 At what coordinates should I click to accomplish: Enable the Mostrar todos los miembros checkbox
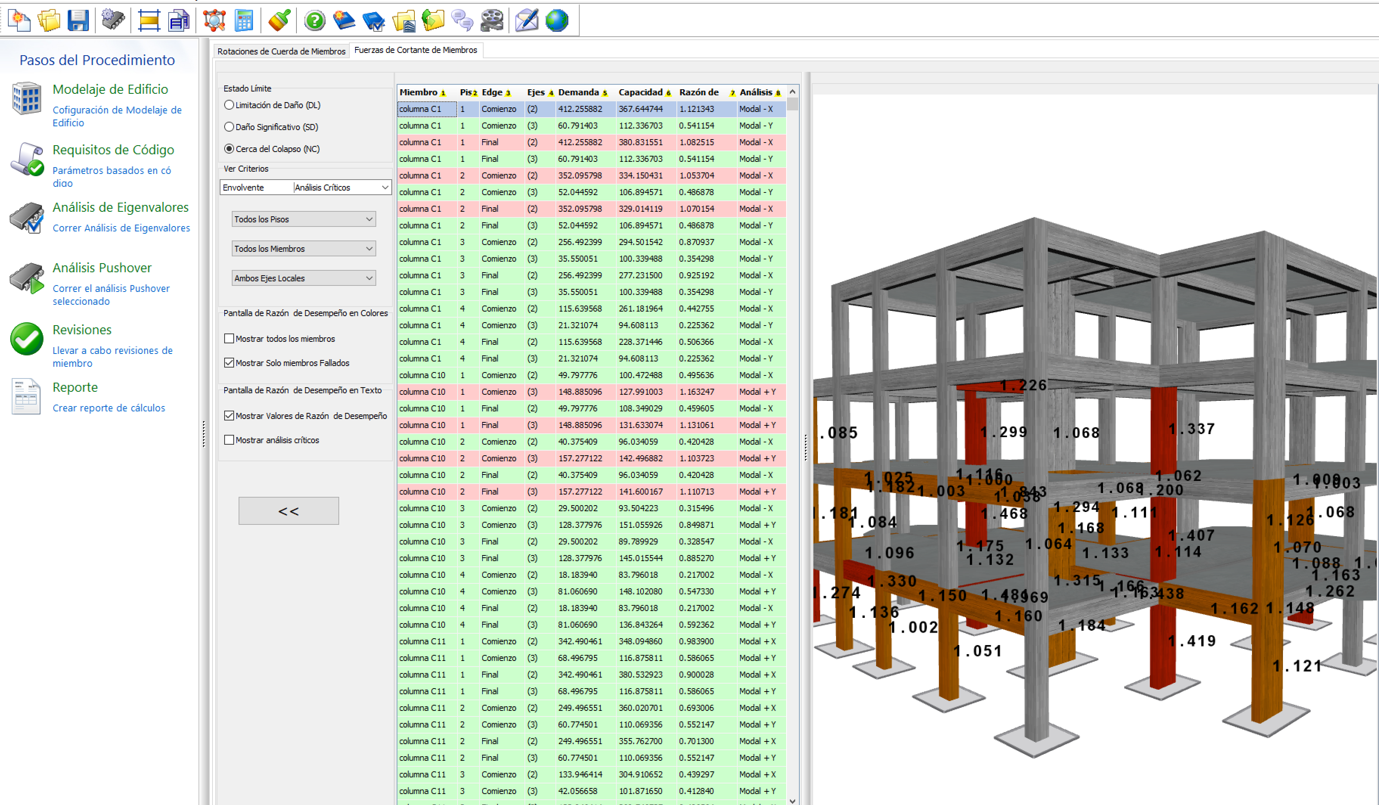point(229,338)
